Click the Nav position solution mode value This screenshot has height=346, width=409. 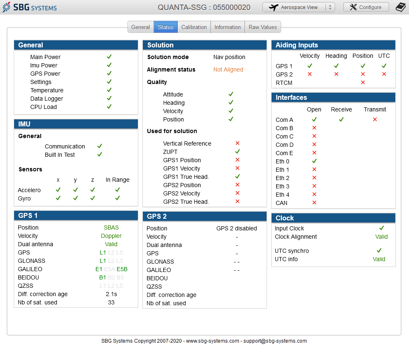click(229, 57)
